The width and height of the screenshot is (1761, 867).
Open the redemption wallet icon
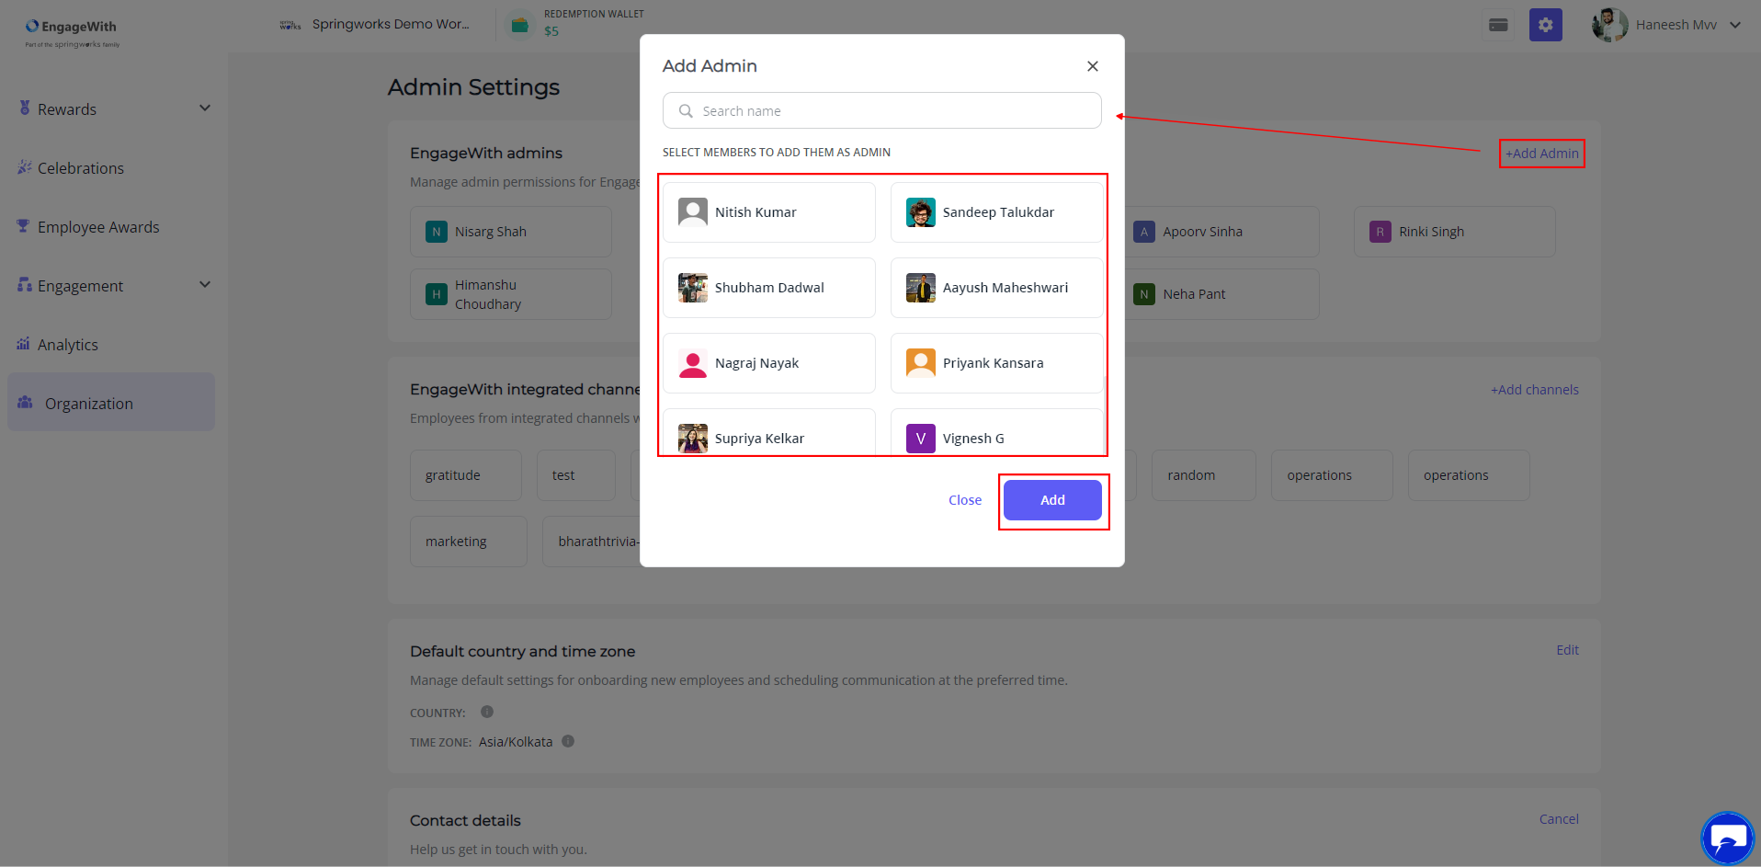[519, 25]
